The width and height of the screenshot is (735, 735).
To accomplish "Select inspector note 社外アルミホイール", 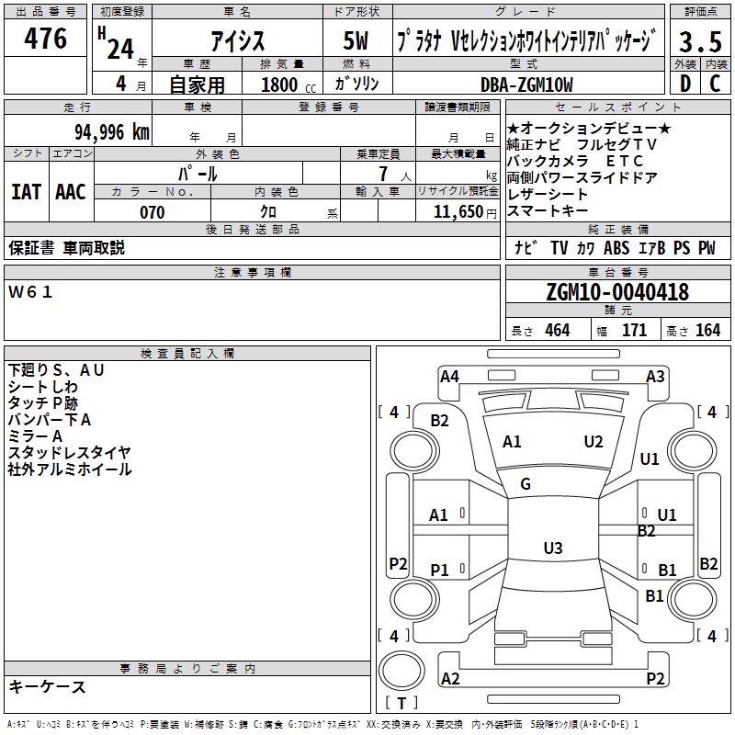I will coord(70,469).
